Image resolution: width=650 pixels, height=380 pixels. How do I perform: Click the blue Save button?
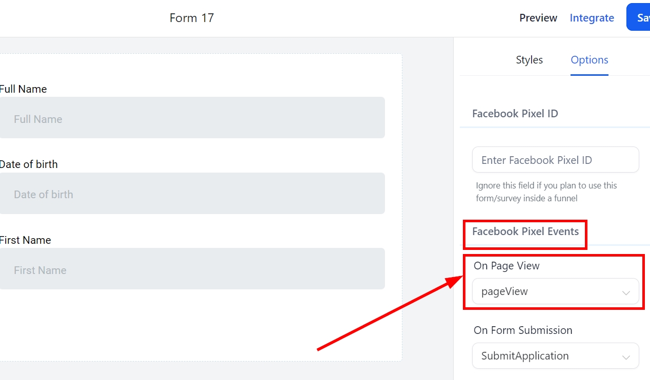[640, 18]
